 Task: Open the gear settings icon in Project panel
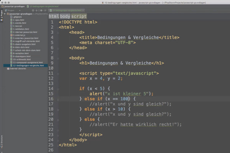[41, 10]
